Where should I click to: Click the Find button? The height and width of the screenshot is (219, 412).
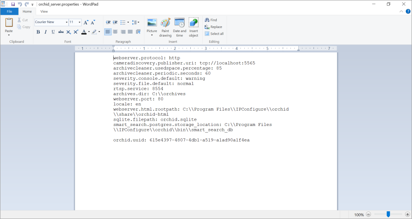211,20
